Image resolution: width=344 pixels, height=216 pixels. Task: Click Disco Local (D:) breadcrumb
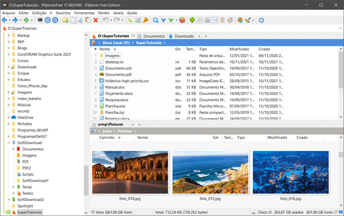pyautogui.click(x=116, y=43)
